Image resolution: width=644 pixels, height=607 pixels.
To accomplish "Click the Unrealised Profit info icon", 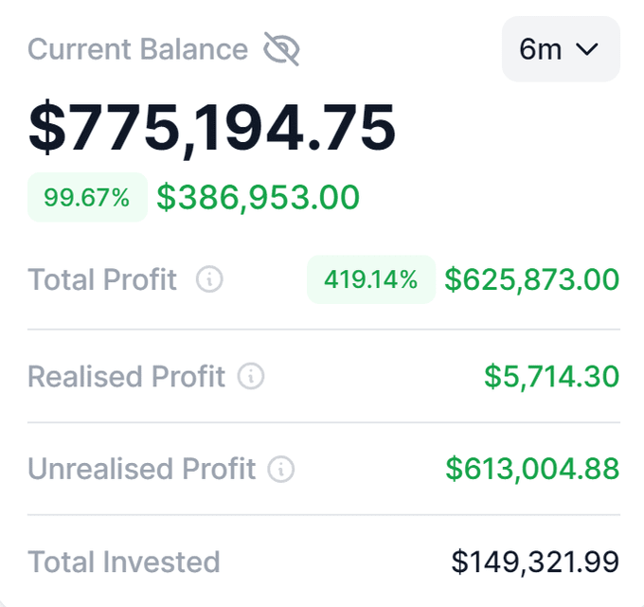I will (281, 469).
